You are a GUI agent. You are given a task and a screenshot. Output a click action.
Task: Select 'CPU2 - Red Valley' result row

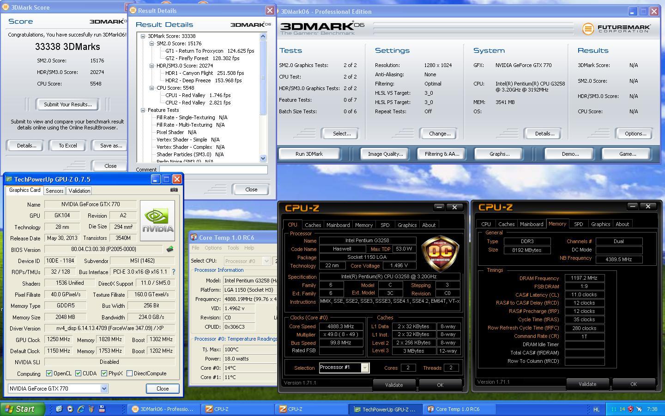[x=198, y=103]
